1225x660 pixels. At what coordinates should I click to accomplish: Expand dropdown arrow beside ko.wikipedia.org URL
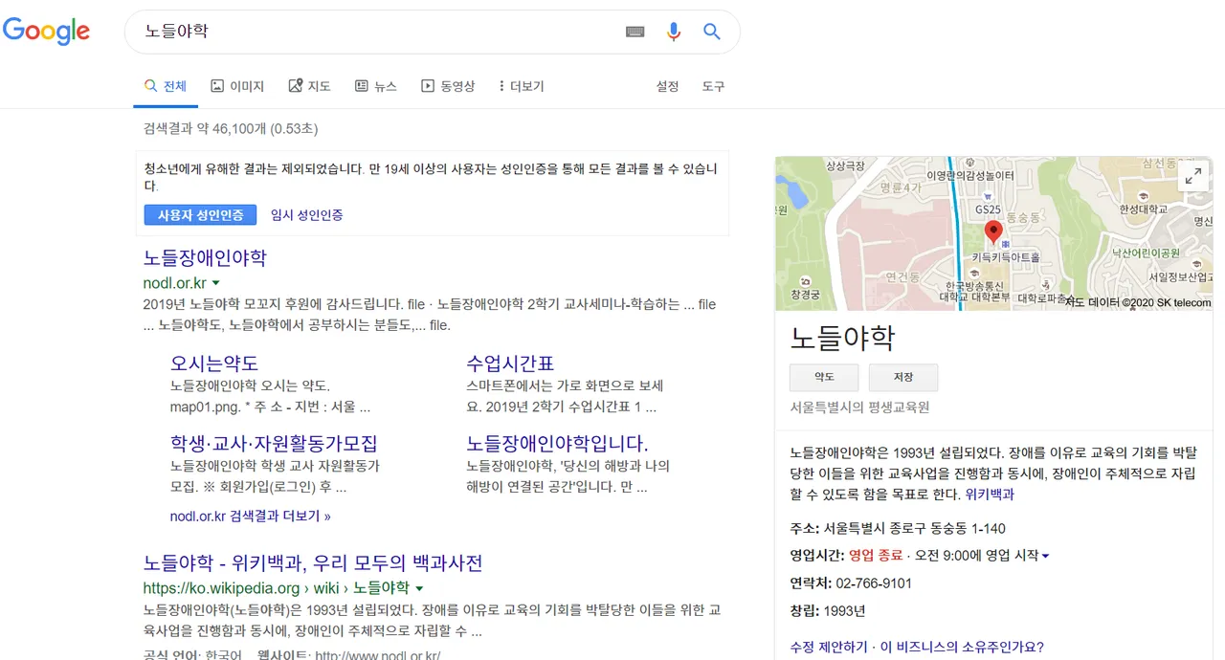click(x=419, y=588)
